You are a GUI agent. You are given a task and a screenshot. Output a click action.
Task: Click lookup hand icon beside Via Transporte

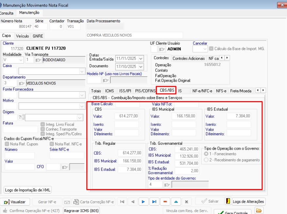(x=38, y=60)
